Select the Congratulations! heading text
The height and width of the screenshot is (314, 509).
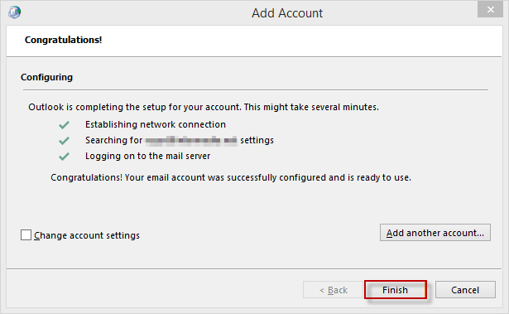pyautogui.click(x=63, y=40)
